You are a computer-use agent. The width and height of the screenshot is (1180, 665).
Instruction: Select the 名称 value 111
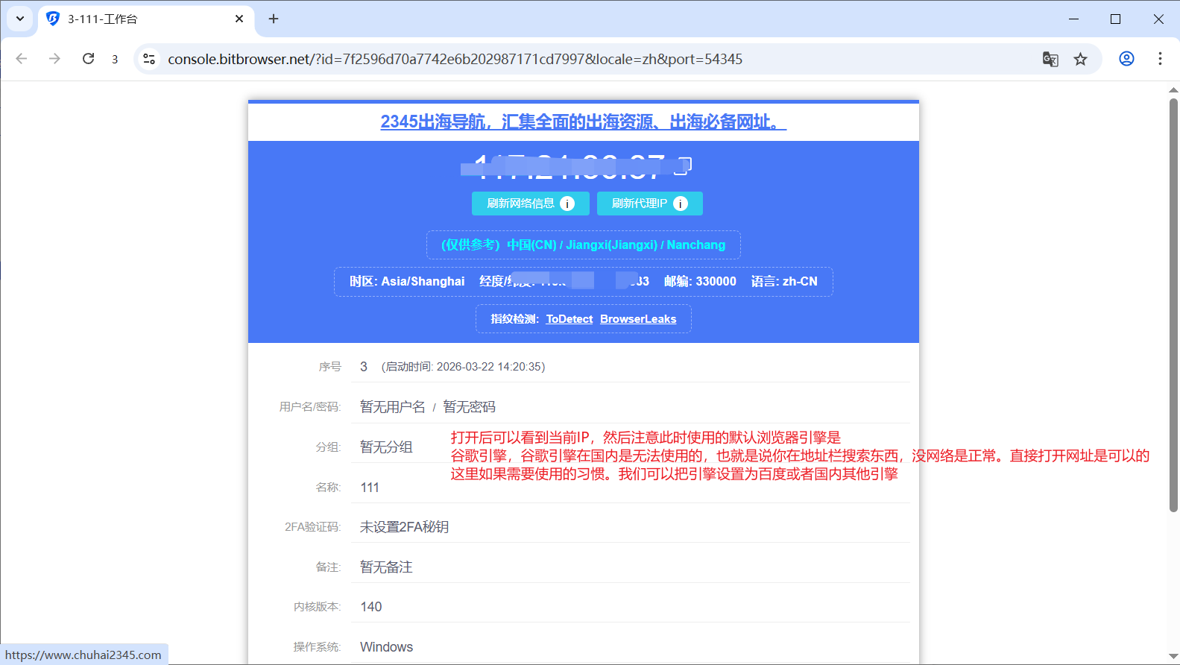click(x=370, y=488)
